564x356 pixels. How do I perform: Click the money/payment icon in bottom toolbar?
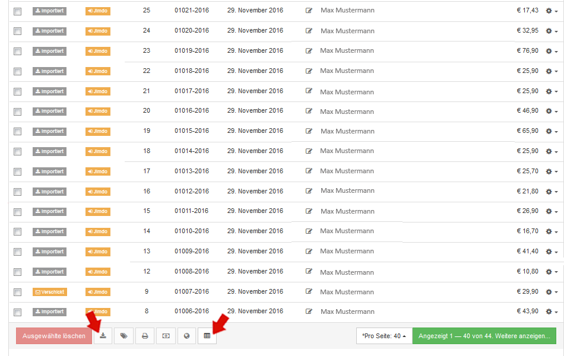[166, 336]
